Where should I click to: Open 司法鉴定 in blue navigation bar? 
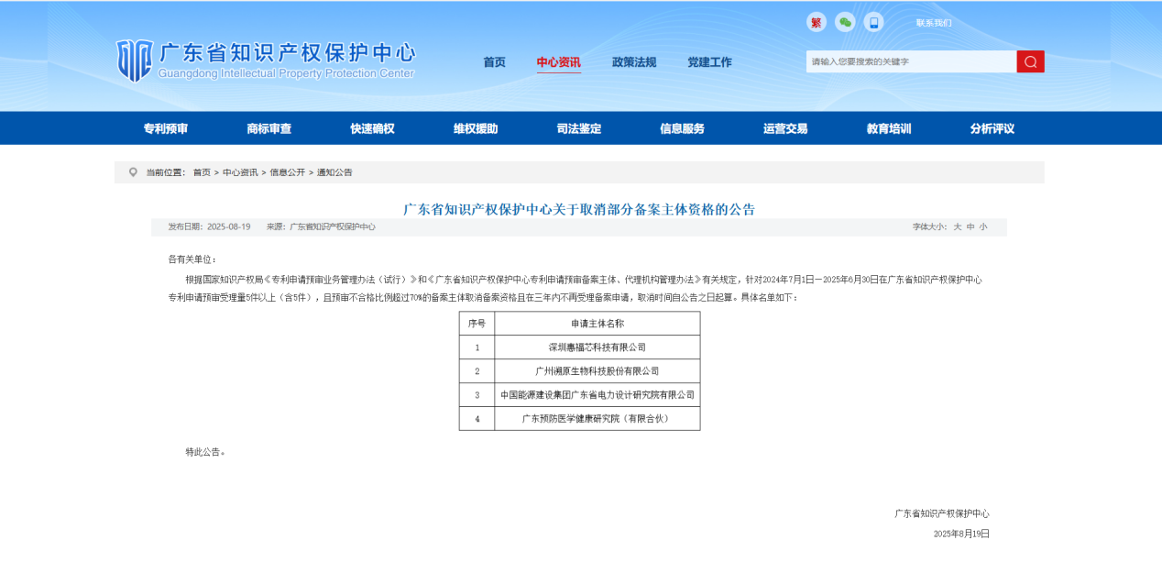pos(579,128)
